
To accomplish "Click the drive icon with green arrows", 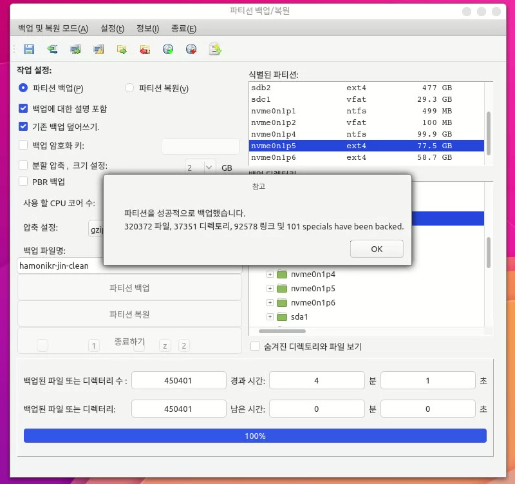I will pos(53,49).
